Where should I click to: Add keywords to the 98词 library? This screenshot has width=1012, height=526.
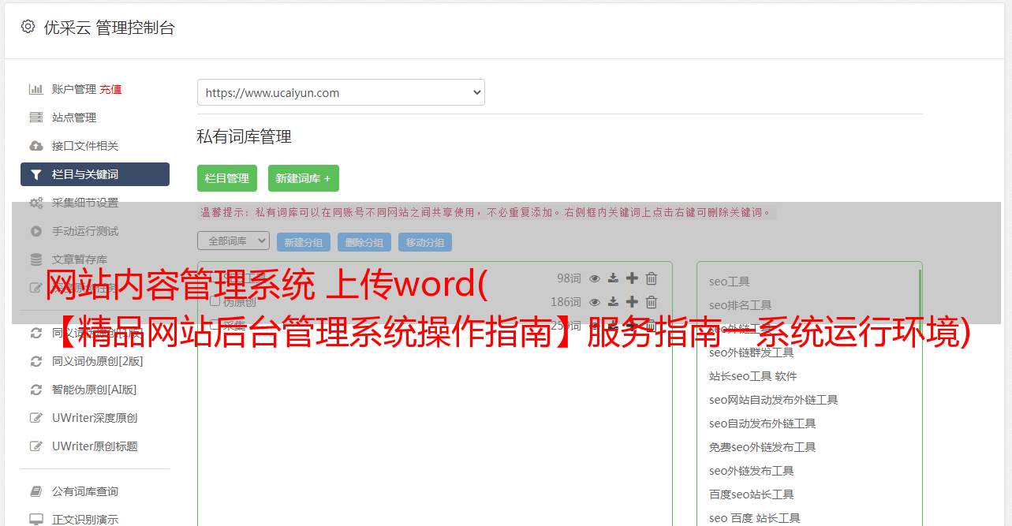tap(632, 278)
